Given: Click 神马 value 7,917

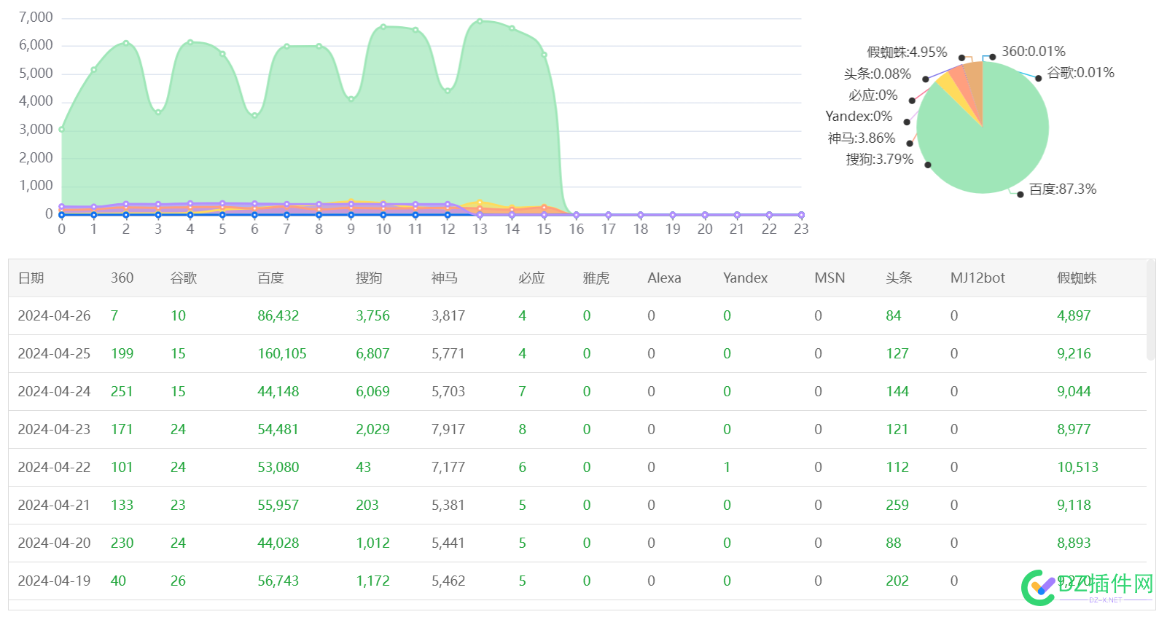Looking at the screenshot, I should click(x=448, y=430).
